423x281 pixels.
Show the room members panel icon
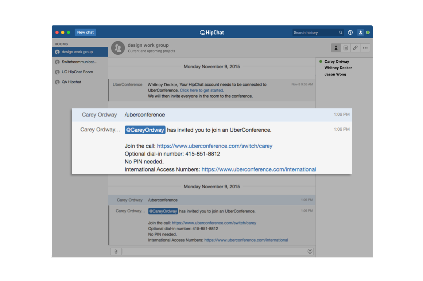[x=336, y=48]
